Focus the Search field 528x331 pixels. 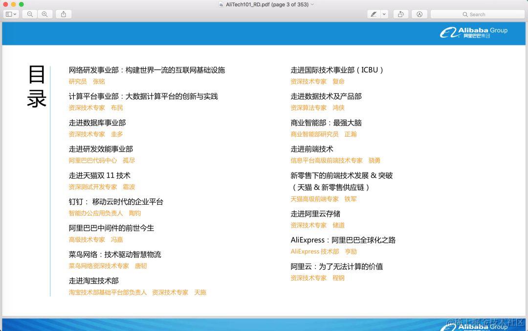coord(478,14)
